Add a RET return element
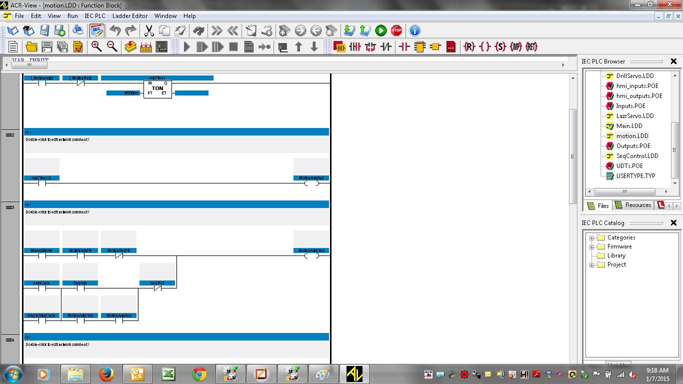 531,46
